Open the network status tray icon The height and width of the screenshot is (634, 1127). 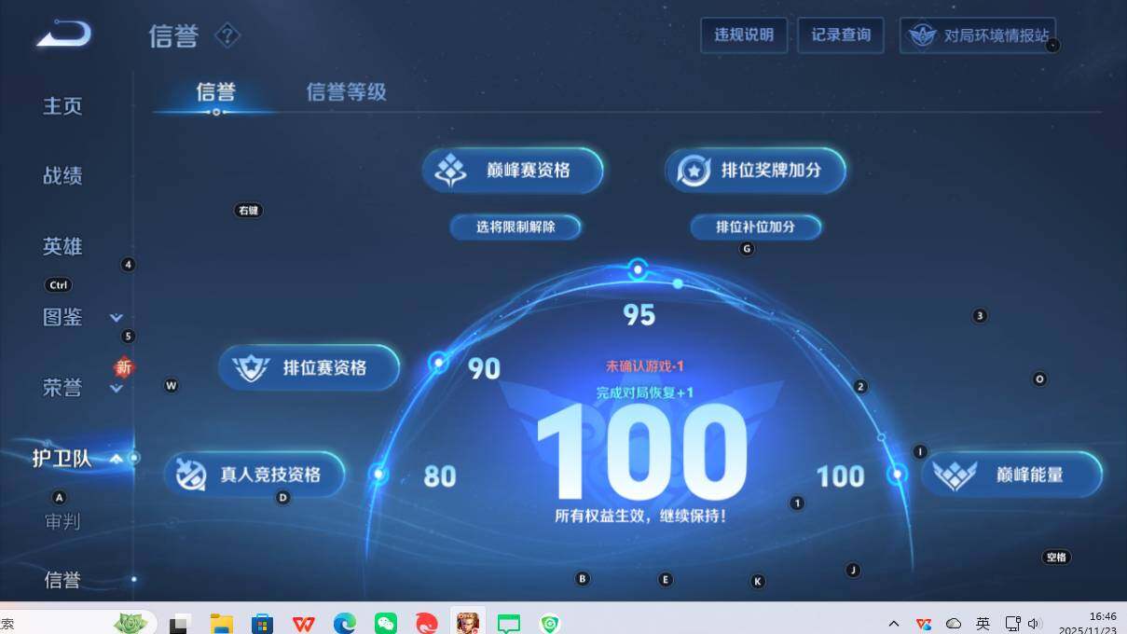(x=1013, y=624)
